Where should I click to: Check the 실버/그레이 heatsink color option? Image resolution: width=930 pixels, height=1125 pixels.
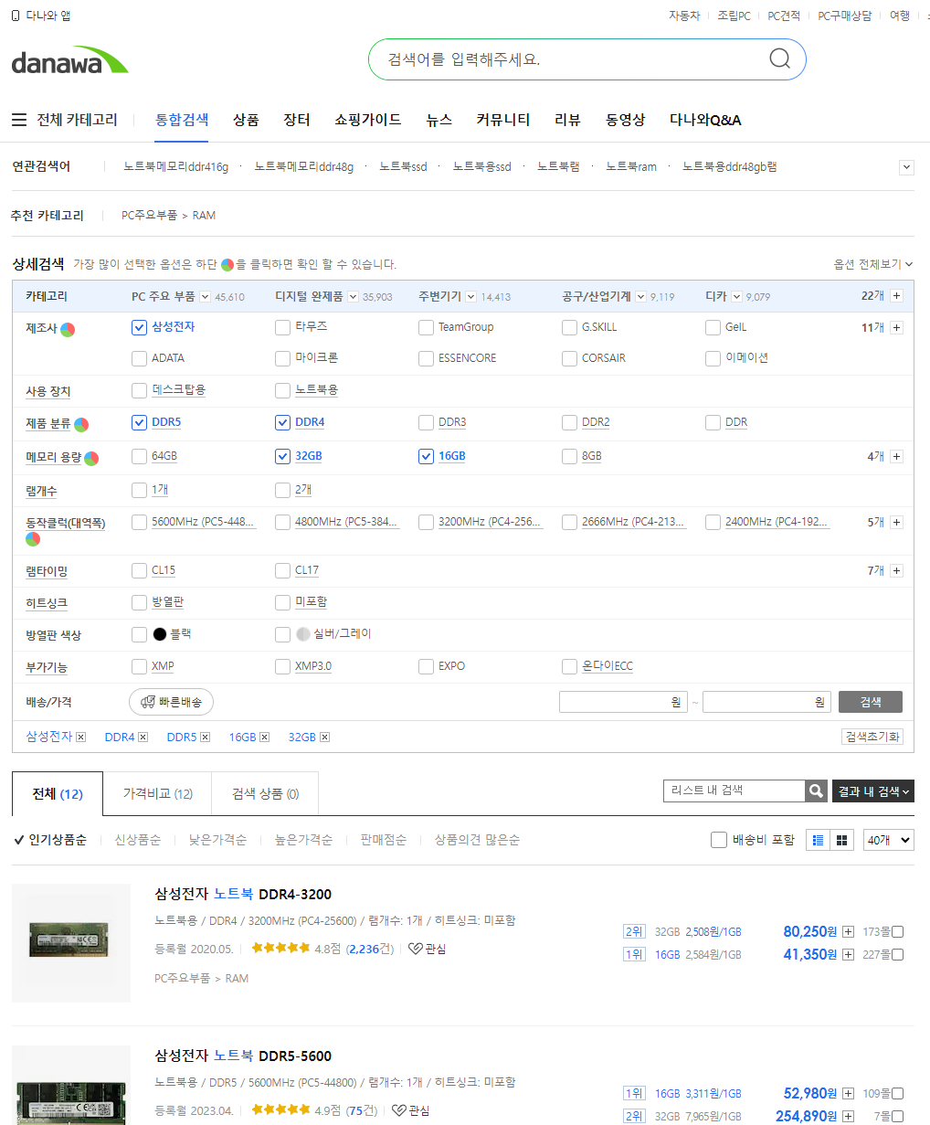(282, 634)
